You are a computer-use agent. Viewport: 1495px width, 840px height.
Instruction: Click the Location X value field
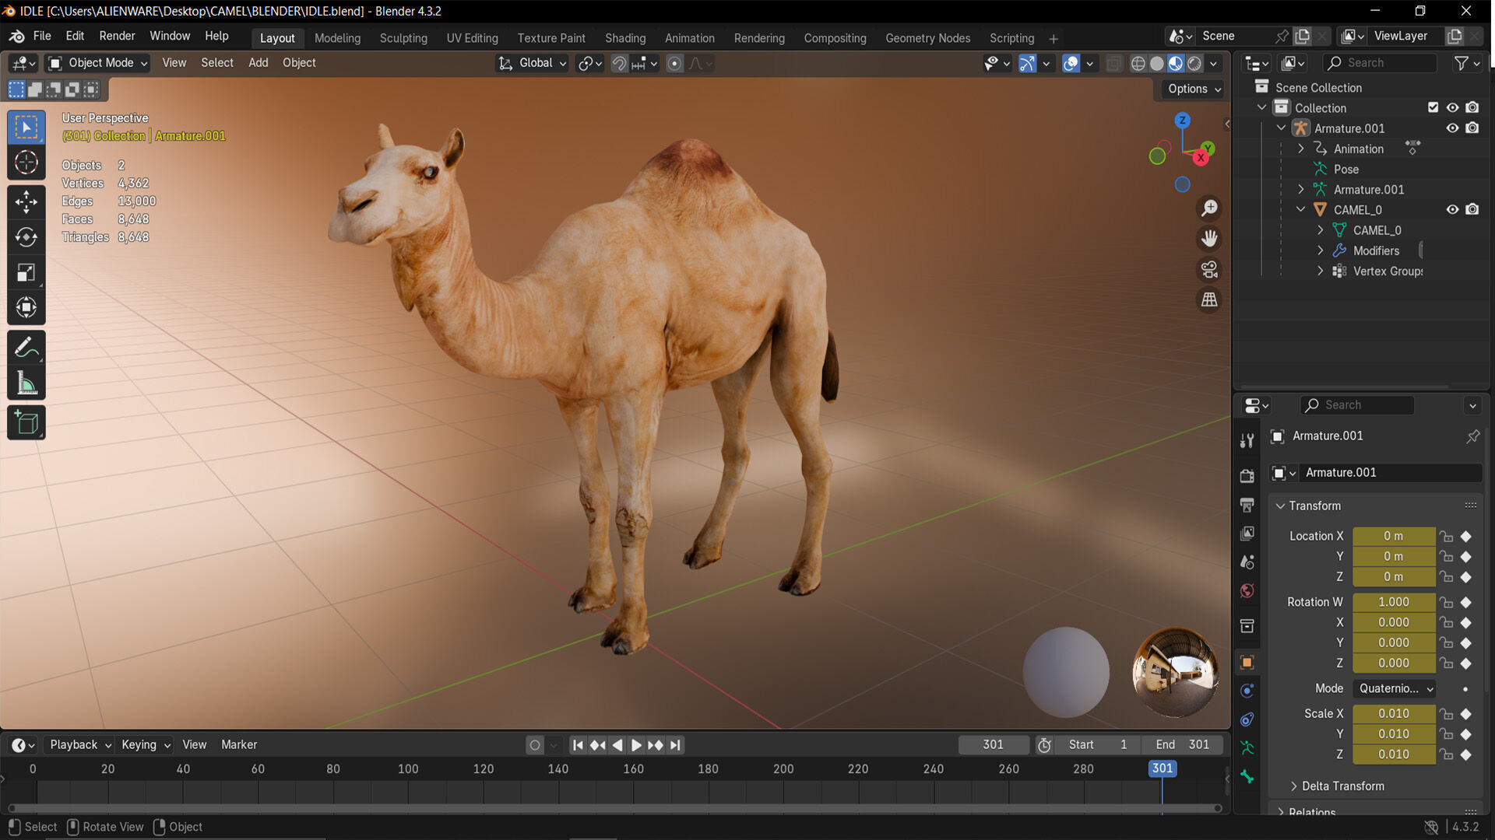(x=1393, y=536)
